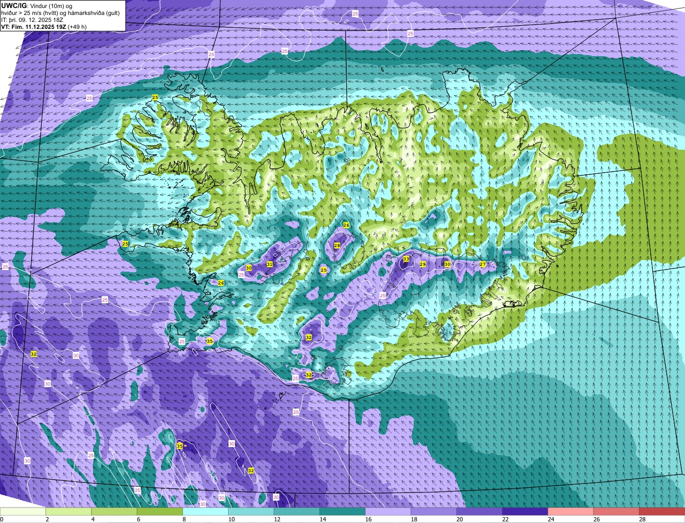The width and height of the screenshot is (685, 523).
Task: Click the palest swatch left of tick 2
Action: [x=23, y=511]
